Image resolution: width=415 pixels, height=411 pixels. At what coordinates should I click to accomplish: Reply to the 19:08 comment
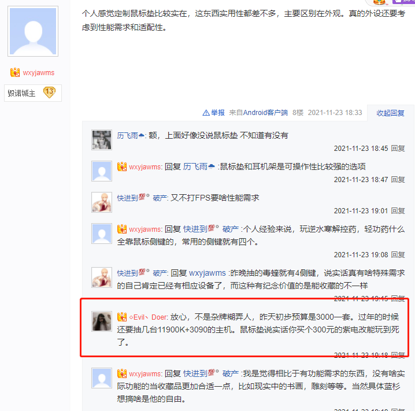tap(398, 255)
